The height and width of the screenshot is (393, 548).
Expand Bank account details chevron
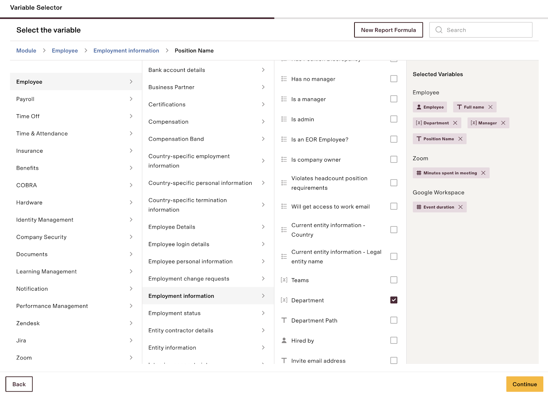click(x=263, y=70)
